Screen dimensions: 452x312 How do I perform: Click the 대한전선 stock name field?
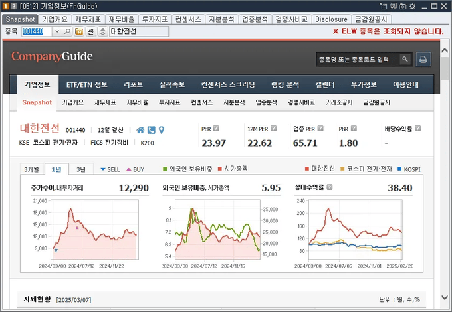[139, 31]
